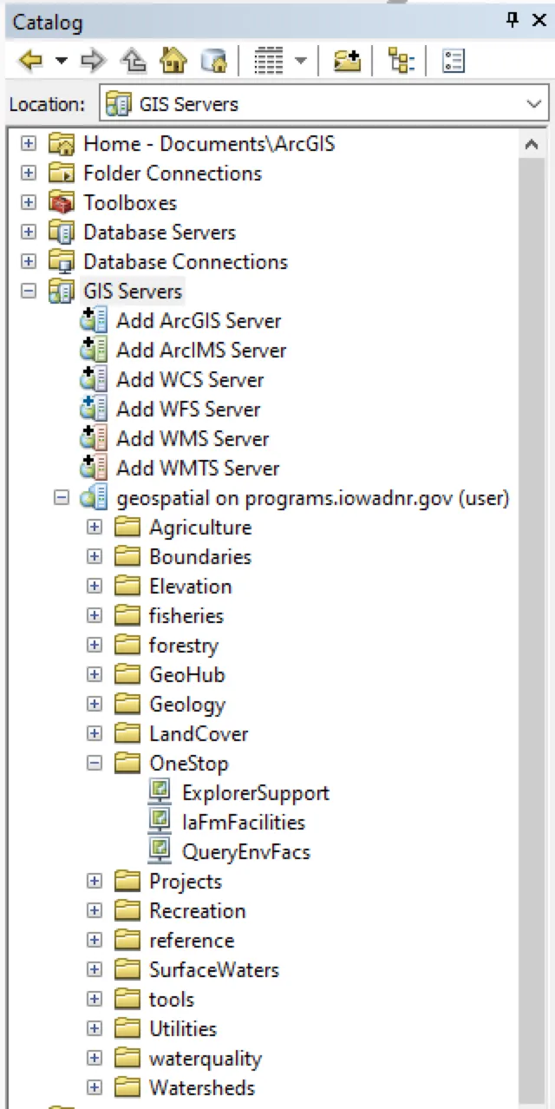Viewport: 555px width, 1109px height.
Task: Expand Database Connections node
Action: tap(29, 262)
